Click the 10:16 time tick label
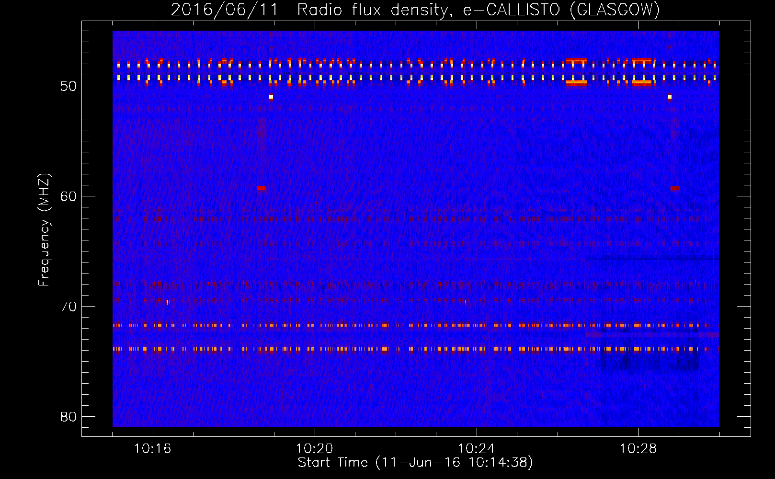The height and width of the screenshot is (479, 775). tap(152, 448)
